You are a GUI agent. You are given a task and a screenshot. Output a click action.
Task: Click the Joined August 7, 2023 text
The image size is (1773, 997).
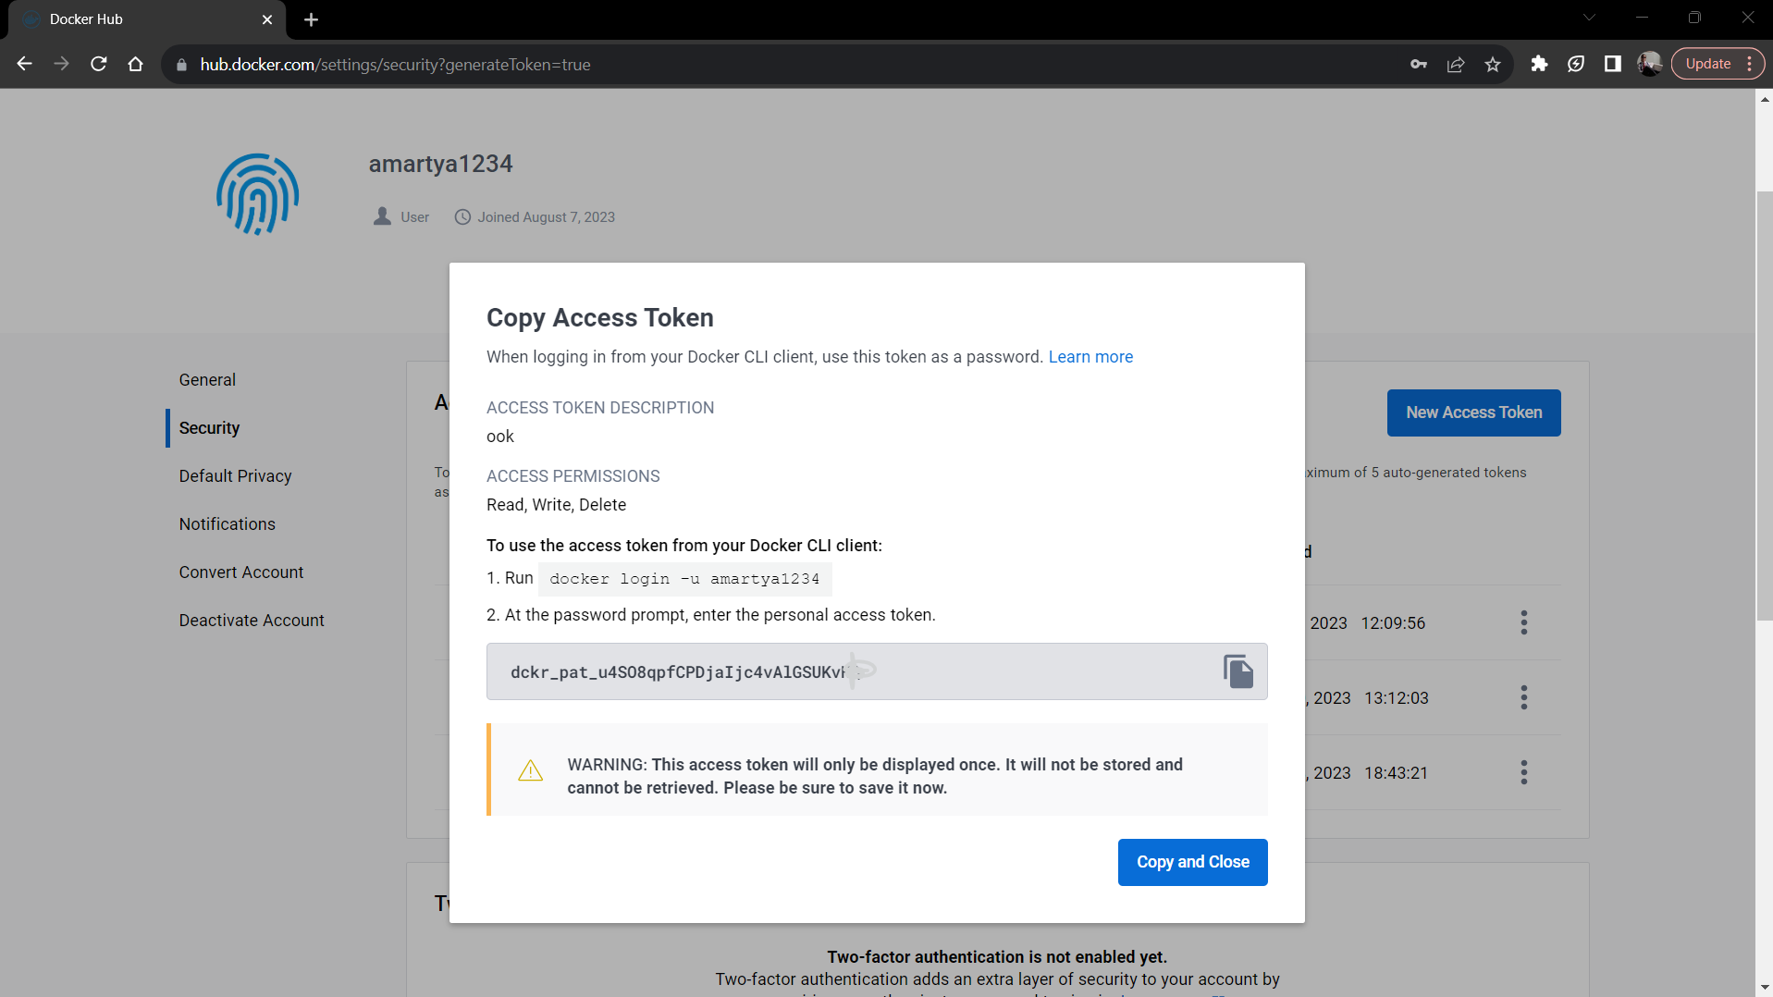pyautogui.click(x=546, y=217)
